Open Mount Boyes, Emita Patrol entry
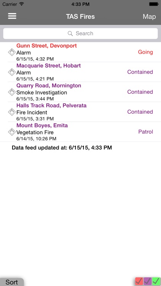This screenshot has width=161, height=286. (x=80, y=132)
